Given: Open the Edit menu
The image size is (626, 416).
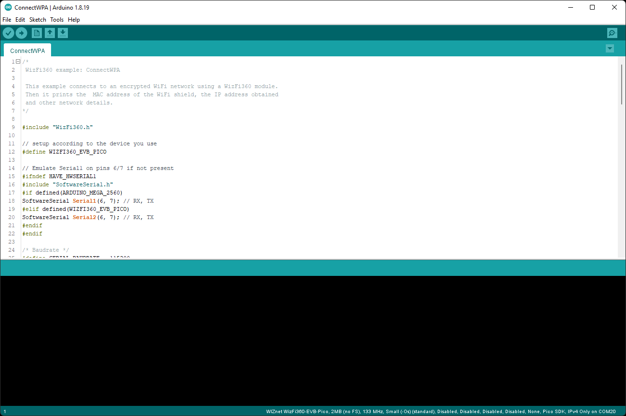Looking at the screenshot, I should [20, 20].
